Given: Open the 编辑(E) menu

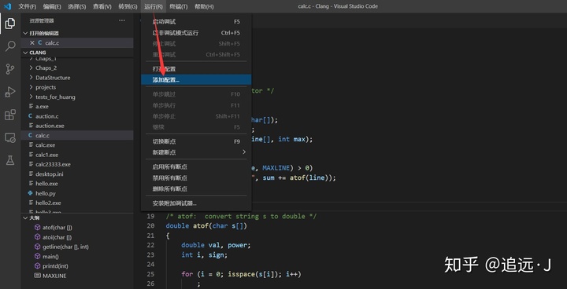Looking at the screenshot, I should [x=52, y=6].
